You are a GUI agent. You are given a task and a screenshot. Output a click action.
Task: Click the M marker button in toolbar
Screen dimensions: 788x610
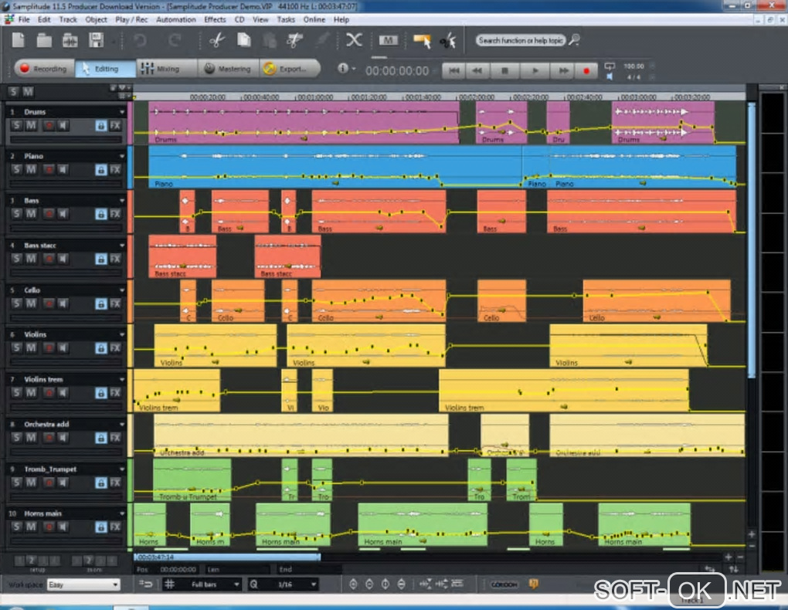click(388, 40)
